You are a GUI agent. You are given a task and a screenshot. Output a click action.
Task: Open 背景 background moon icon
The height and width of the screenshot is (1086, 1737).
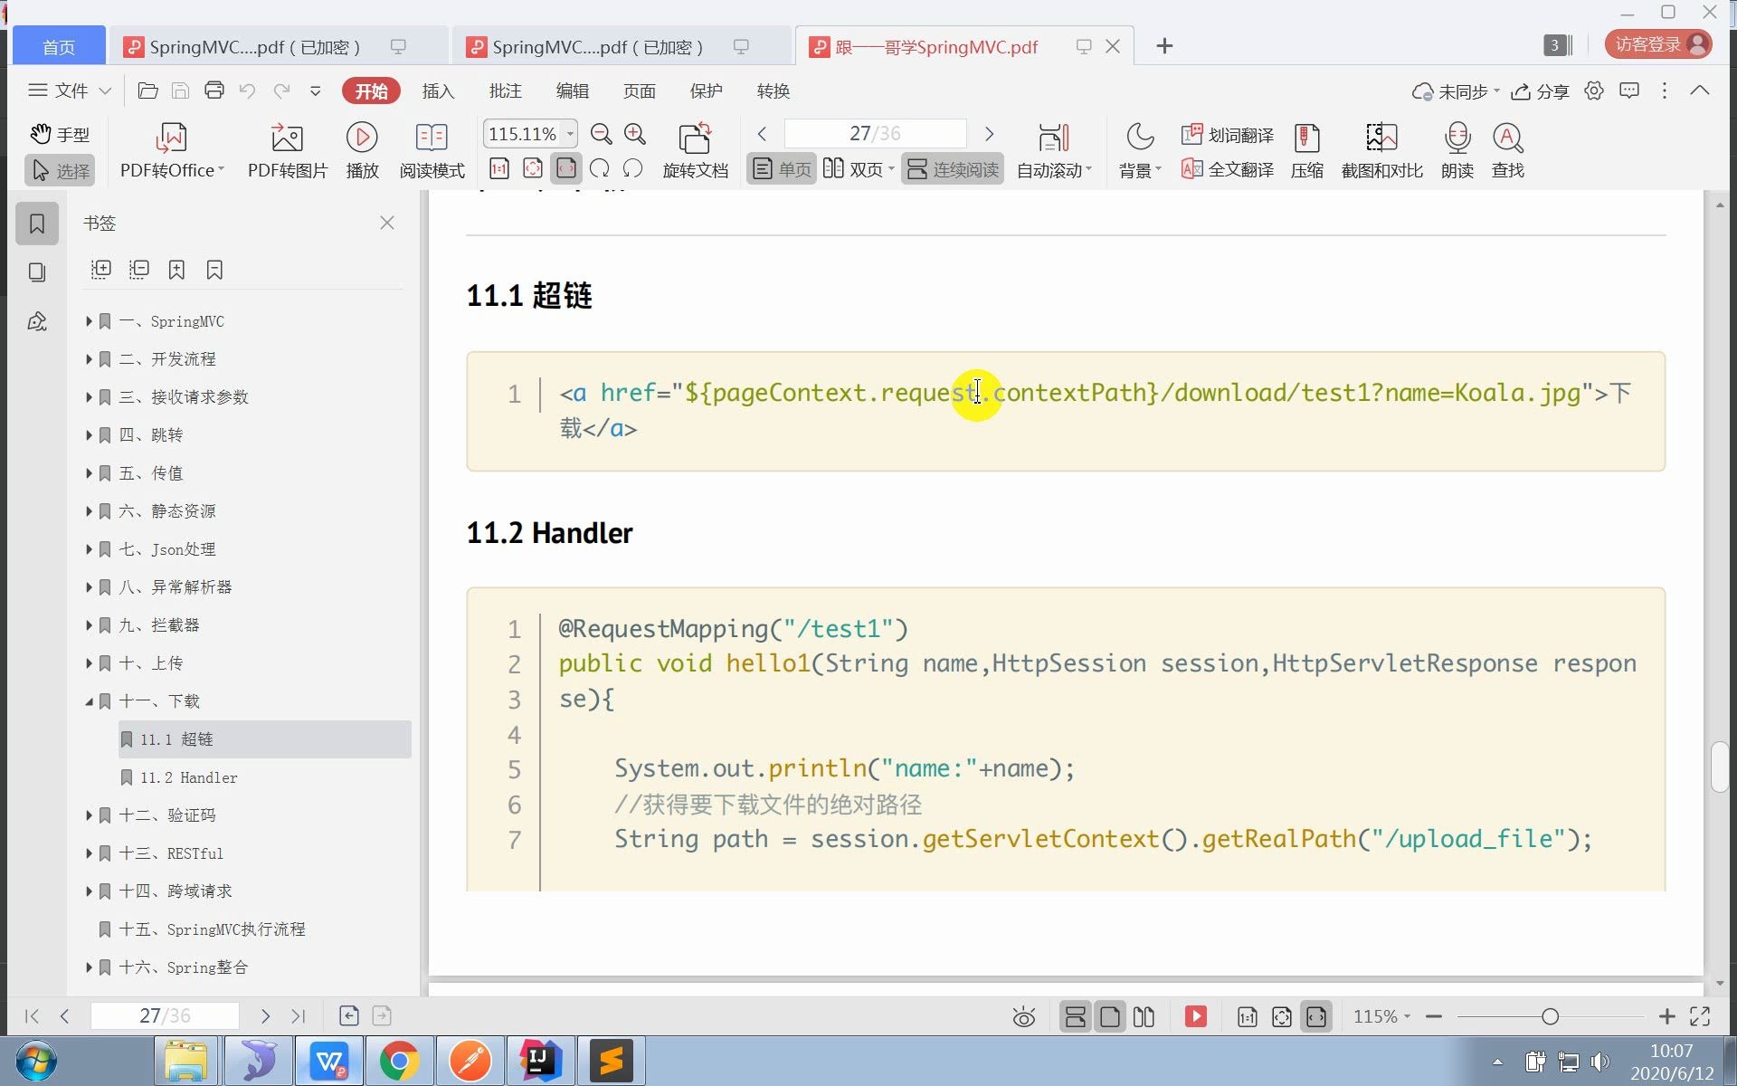(1139, 150)
